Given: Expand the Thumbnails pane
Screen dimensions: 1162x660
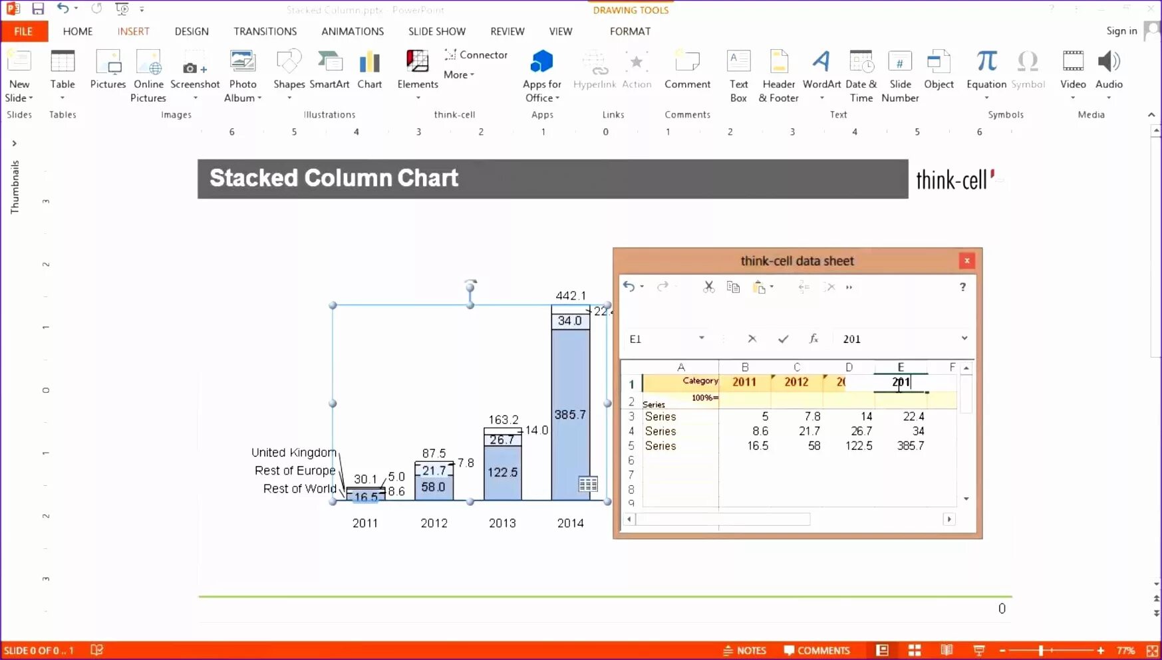Looking at the screenshot, I should pyautogui.click(x=14, y=144).
